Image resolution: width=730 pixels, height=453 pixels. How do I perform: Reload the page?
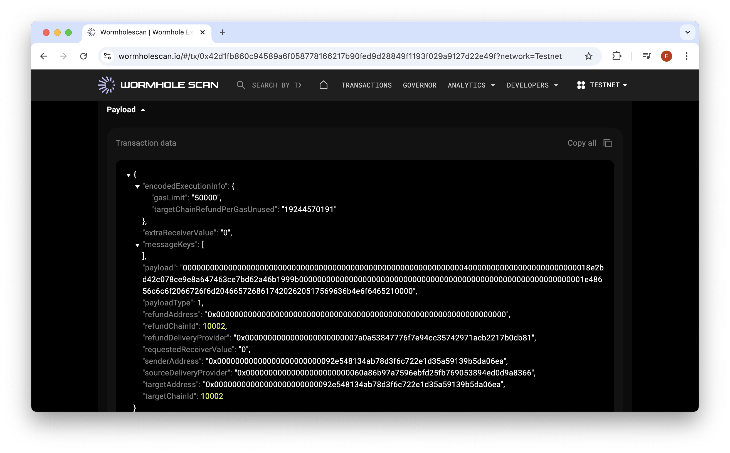83,56
